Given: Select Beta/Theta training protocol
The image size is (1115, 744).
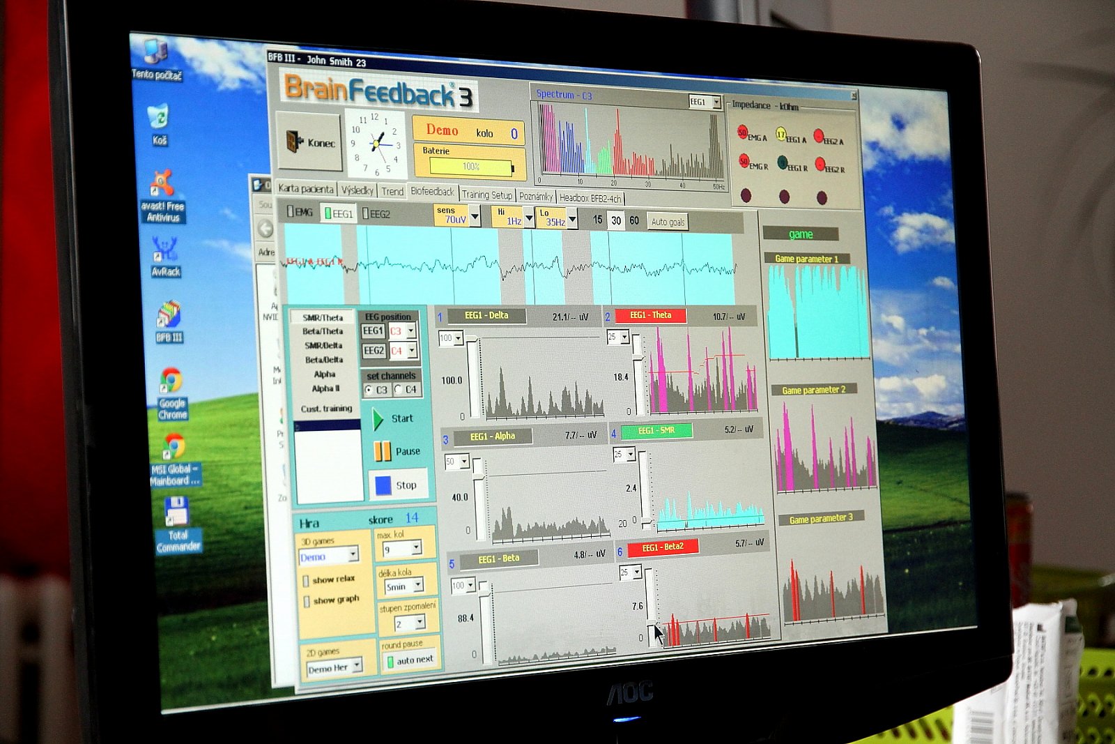Looking at the screenshot, I should pyautogui.click(x=323, y=331).
